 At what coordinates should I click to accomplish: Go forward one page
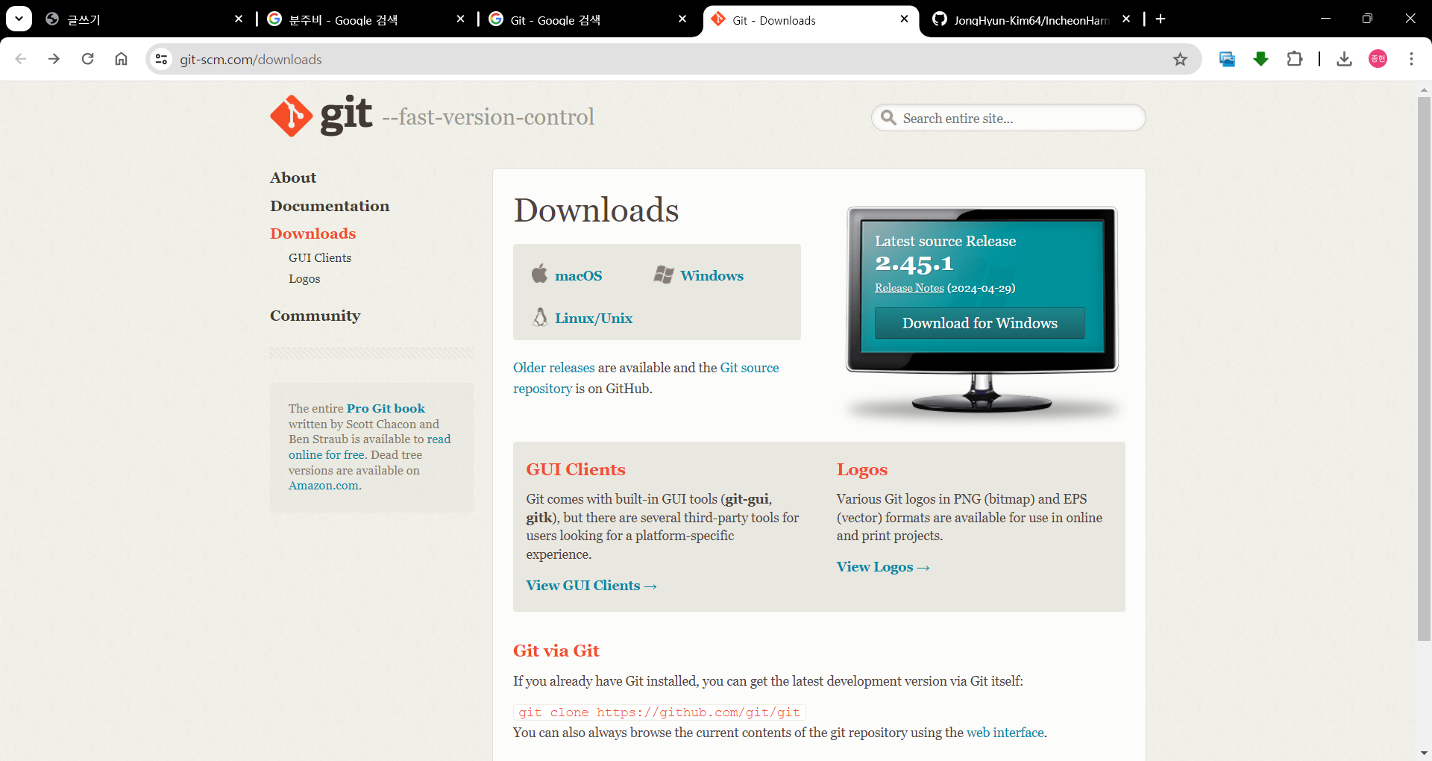tap(54, 59)
